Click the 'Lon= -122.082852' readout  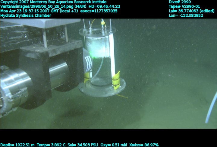[x=186, y=15]
